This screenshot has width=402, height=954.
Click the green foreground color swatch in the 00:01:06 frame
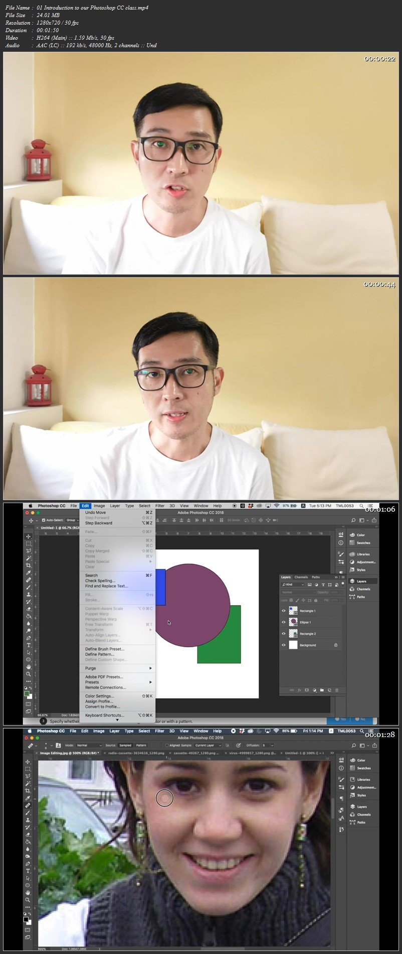[x=27, y=693]
